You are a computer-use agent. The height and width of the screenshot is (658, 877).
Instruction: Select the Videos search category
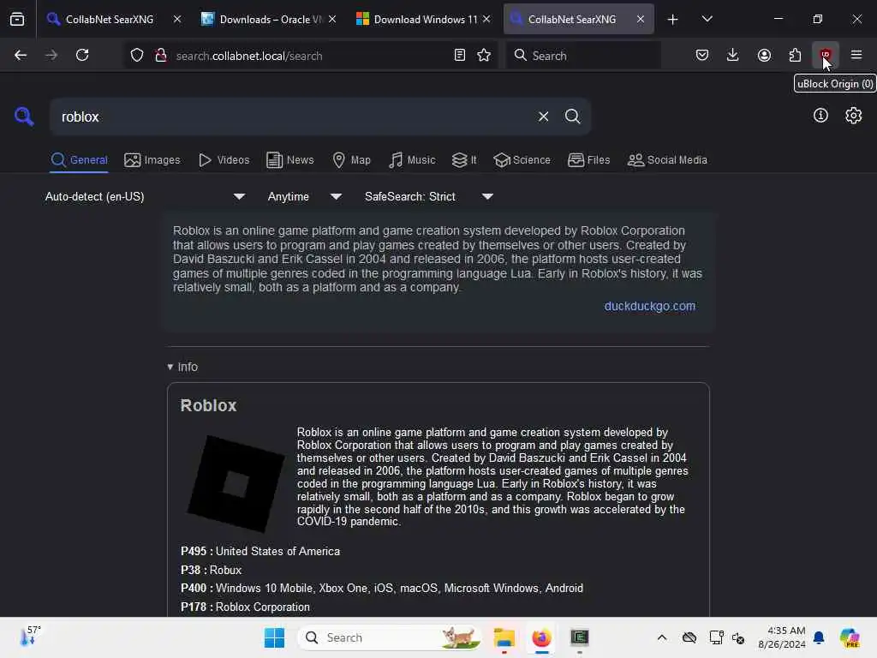point(224,160)
